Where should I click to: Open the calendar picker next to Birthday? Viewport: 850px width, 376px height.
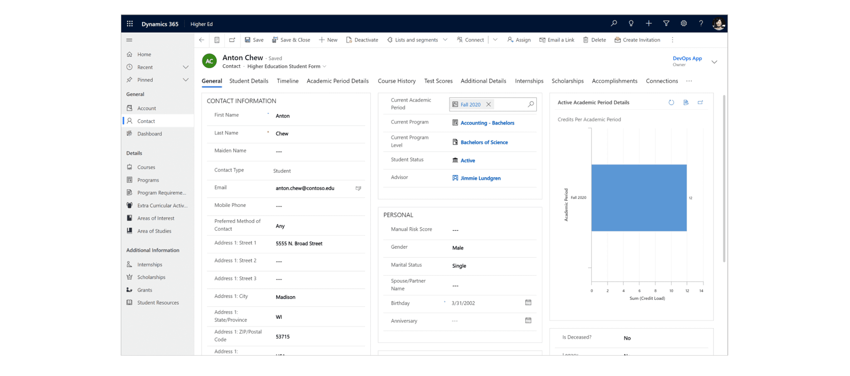528,303
